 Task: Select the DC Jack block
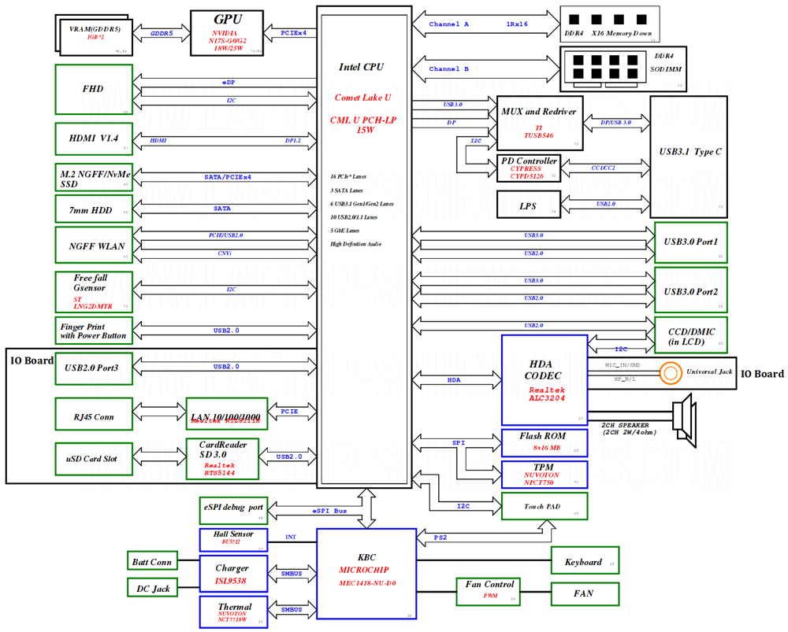pyautogui.click(x=152, y=587)
